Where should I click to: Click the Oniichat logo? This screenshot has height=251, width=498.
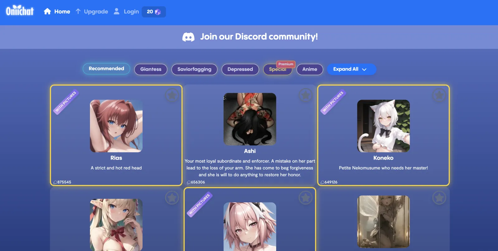tap(20, 11)
